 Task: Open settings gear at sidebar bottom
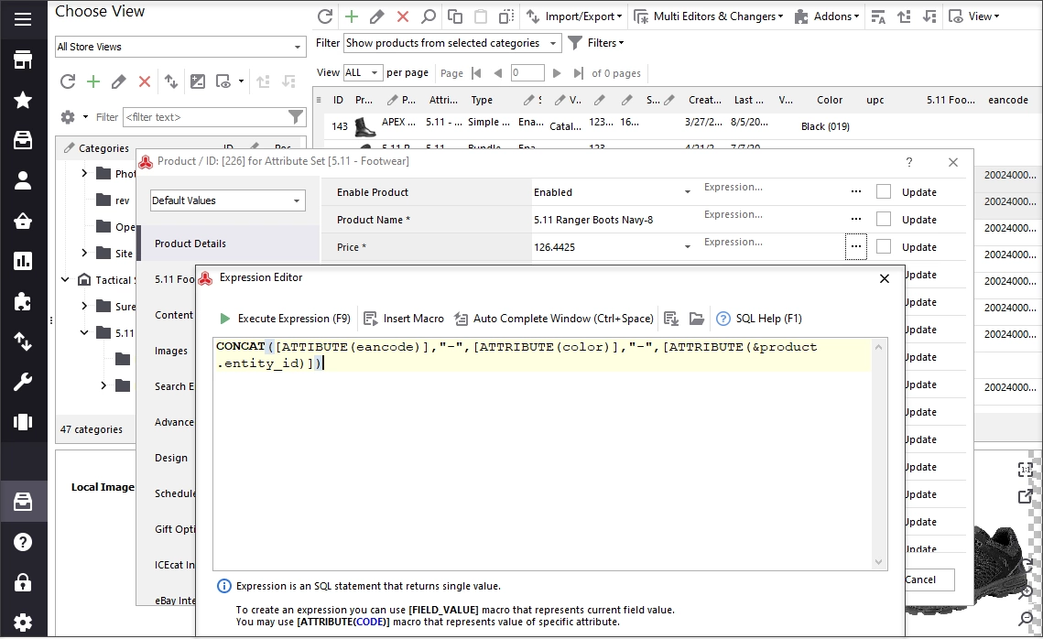[23, 623]
